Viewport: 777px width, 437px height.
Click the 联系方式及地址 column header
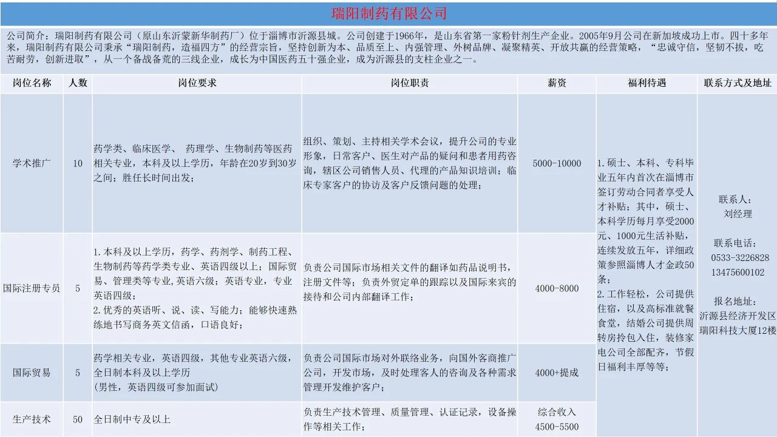click(738, 83)
